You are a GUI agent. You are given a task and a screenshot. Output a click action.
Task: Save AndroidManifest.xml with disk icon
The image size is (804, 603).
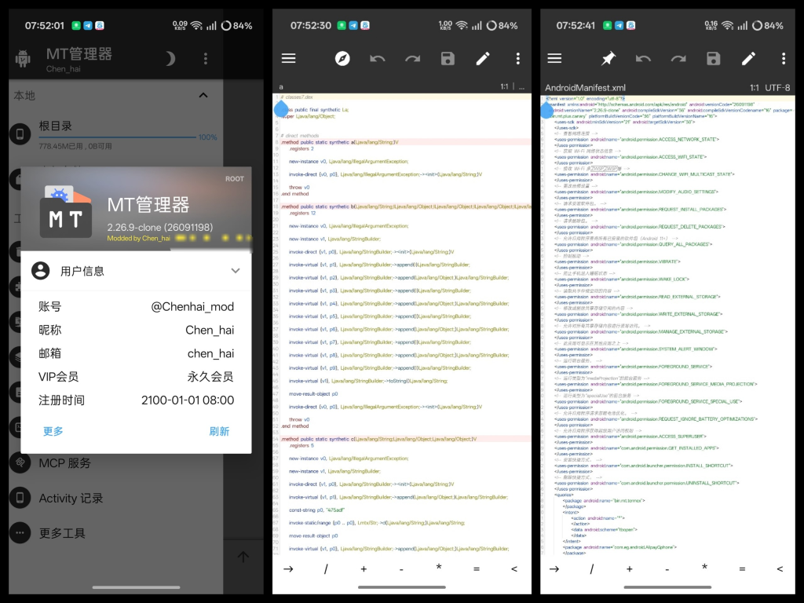tap(713, 58)
